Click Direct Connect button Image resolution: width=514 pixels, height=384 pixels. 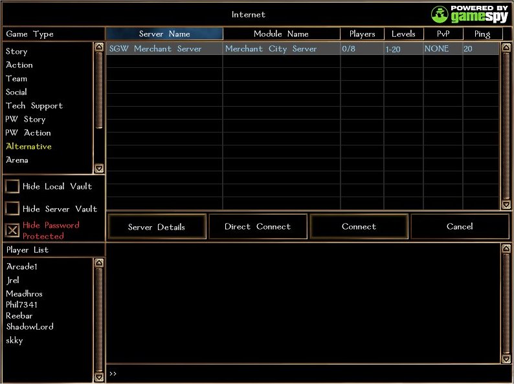pos(258,226)
